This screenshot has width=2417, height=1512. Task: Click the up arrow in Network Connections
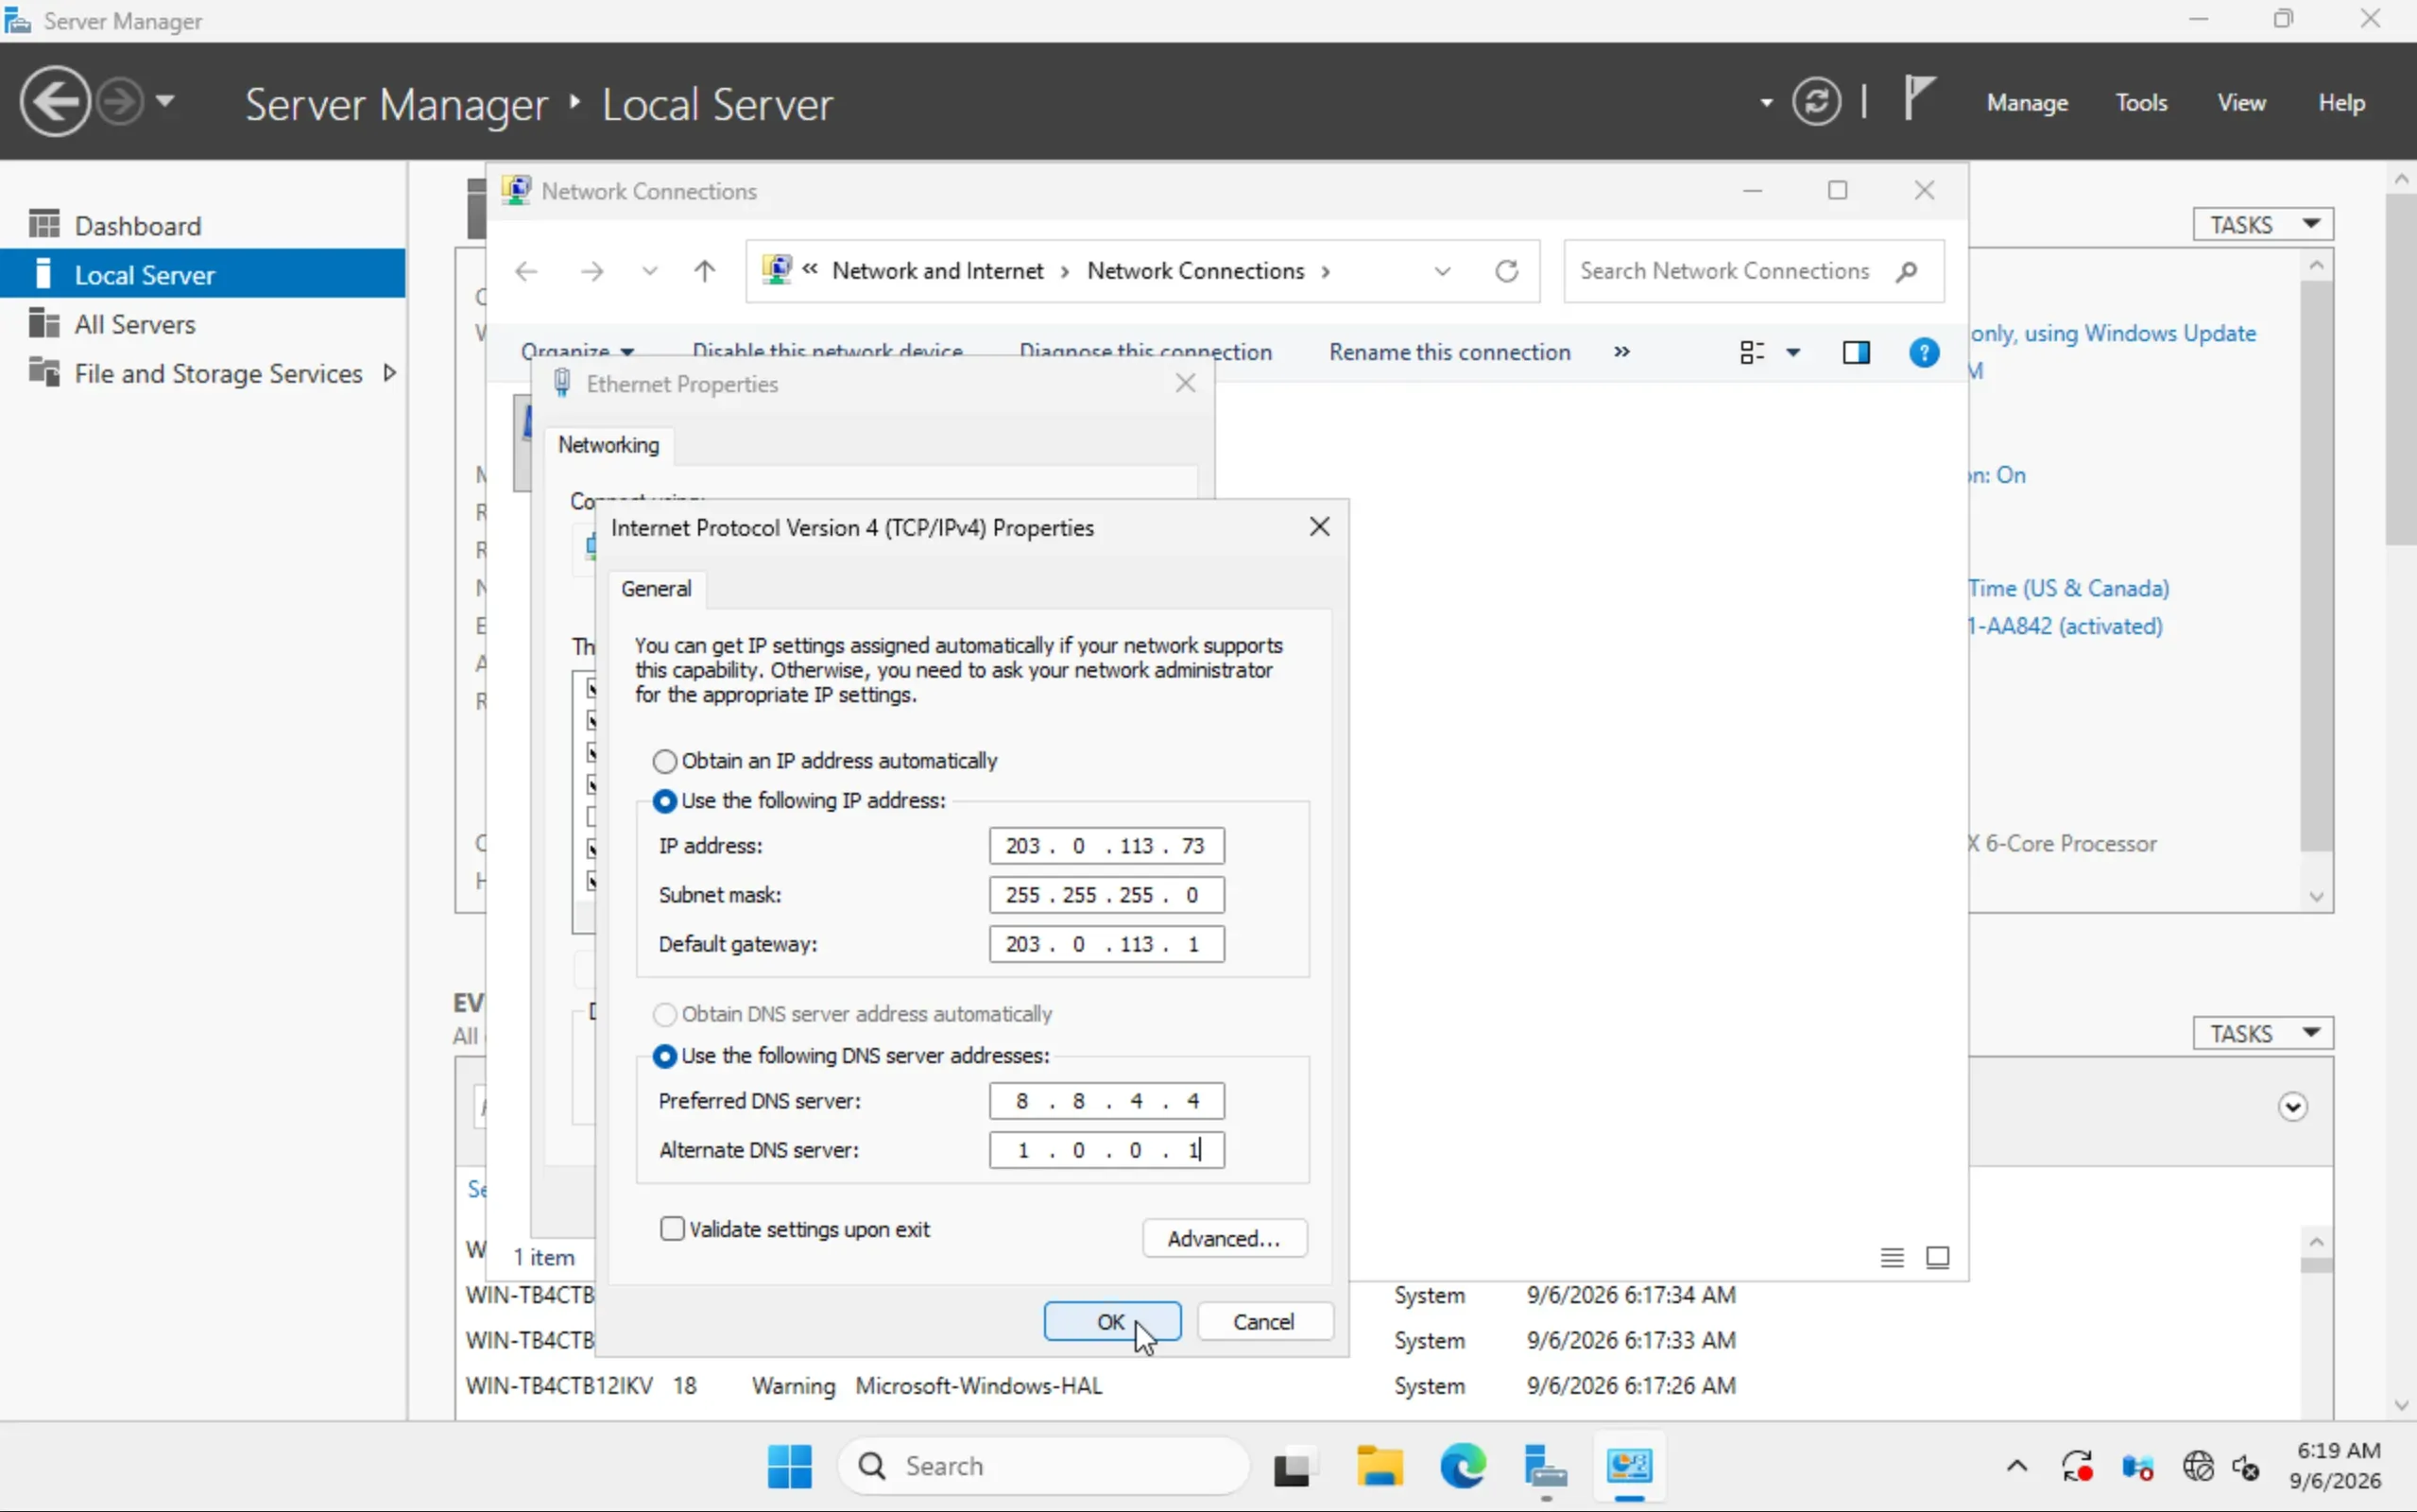(705, 271)
